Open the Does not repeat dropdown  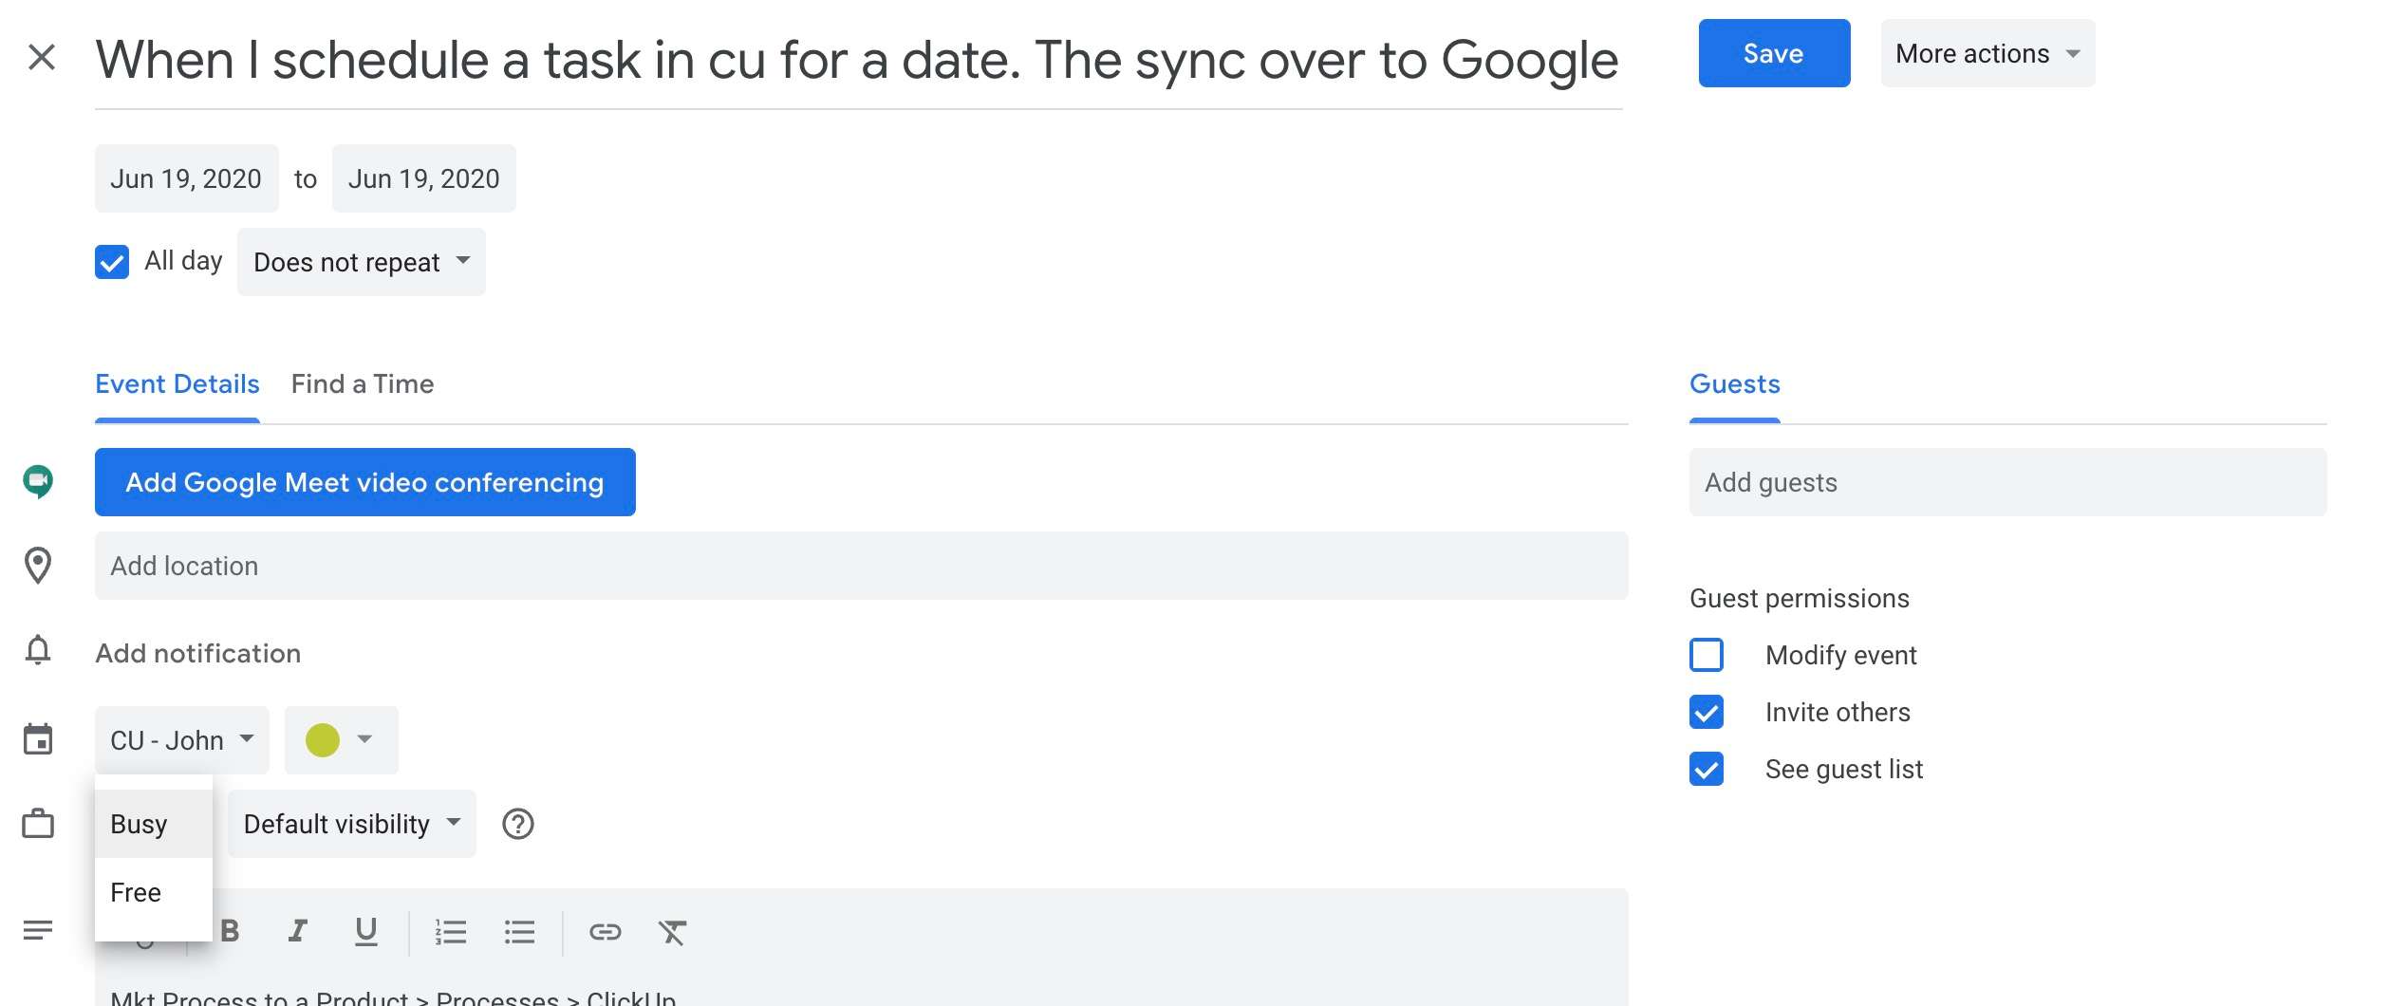coord(362,262)
